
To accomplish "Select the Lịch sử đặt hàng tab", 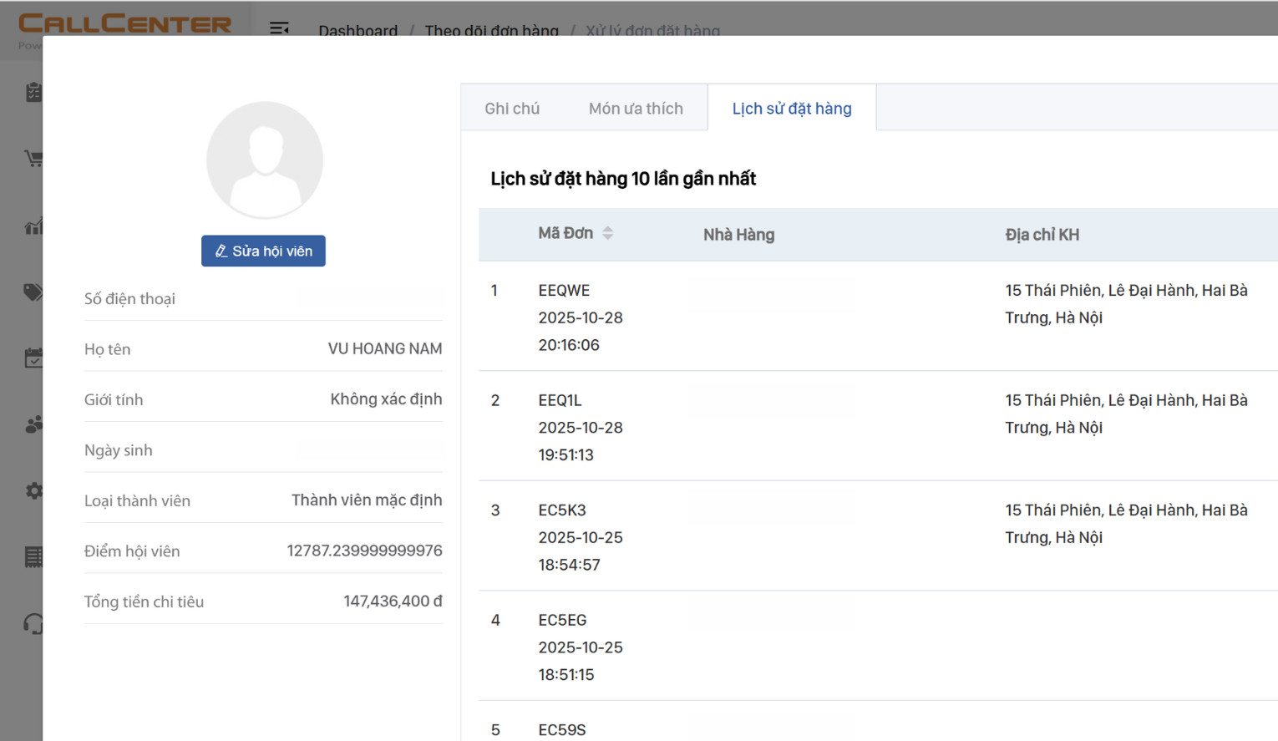I will (792, 109).
